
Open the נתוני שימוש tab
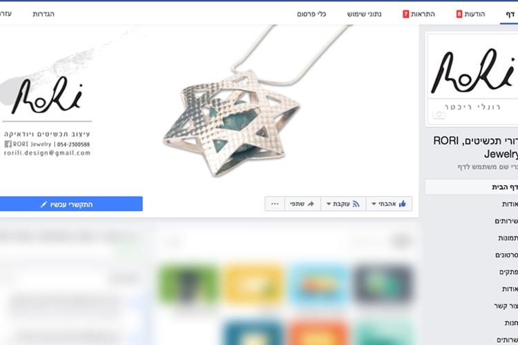pyautogui.click(x=364, y=14)
